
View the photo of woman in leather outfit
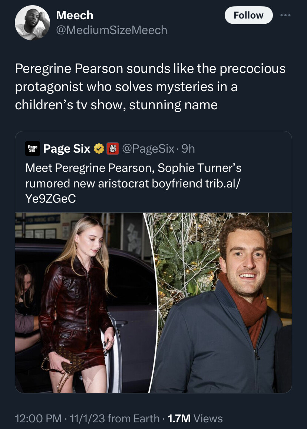[x=81, y=302]
